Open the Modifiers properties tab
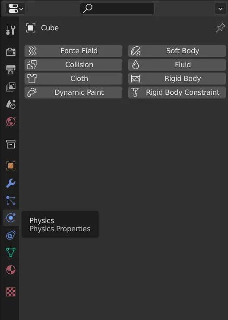 coord(11,183)
